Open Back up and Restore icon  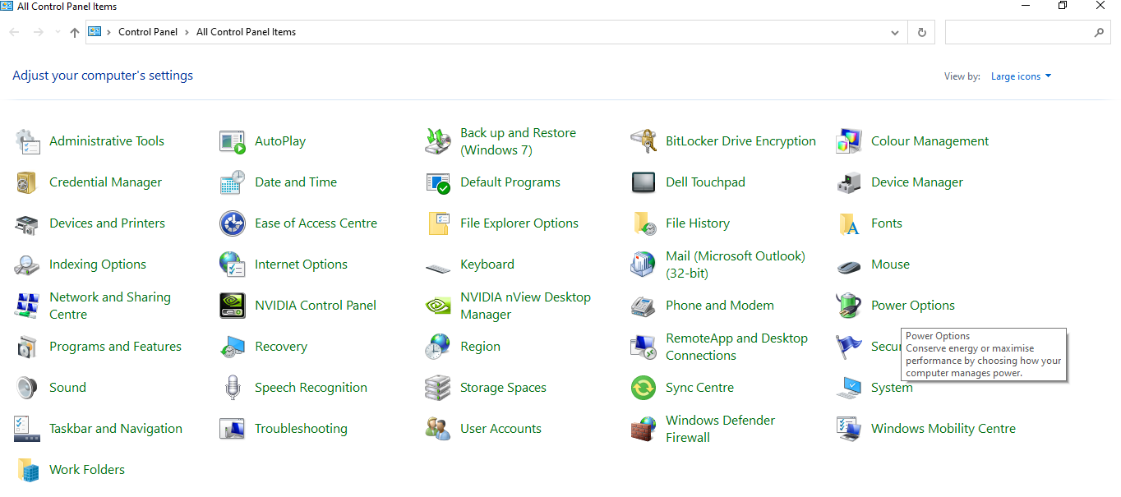(438, 141)
